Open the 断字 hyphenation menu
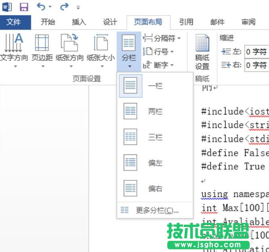269x252 pixels. point(158,65)
